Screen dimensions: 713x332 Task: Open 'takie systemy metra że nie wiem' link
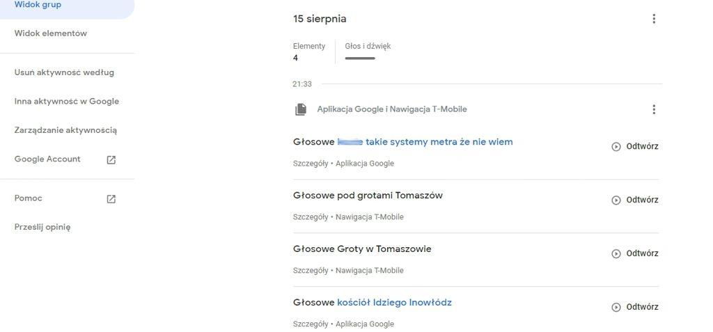tap(439, 142)
